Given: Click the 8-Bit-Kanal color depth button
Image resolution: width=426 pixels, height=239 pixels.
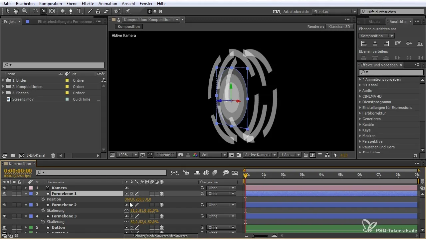Looking at the screenshot, I should coord(36,155).
